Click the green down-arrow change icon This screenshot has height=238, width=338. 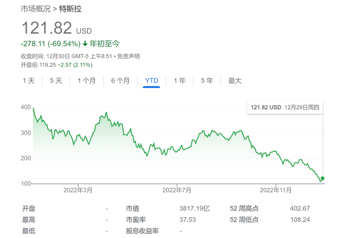pyautogui.click(x=85, y=44)
